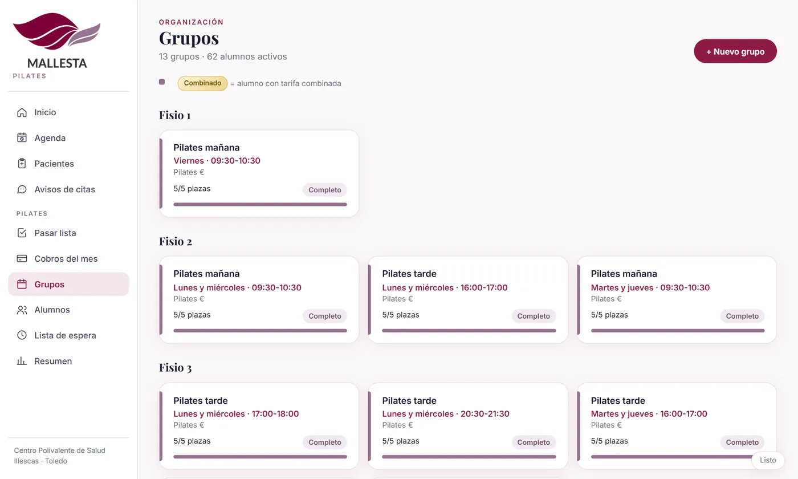This screenshot has width=798, height=479.
Task: Click the Grupos calendar icon
Action: coord(22,284)
